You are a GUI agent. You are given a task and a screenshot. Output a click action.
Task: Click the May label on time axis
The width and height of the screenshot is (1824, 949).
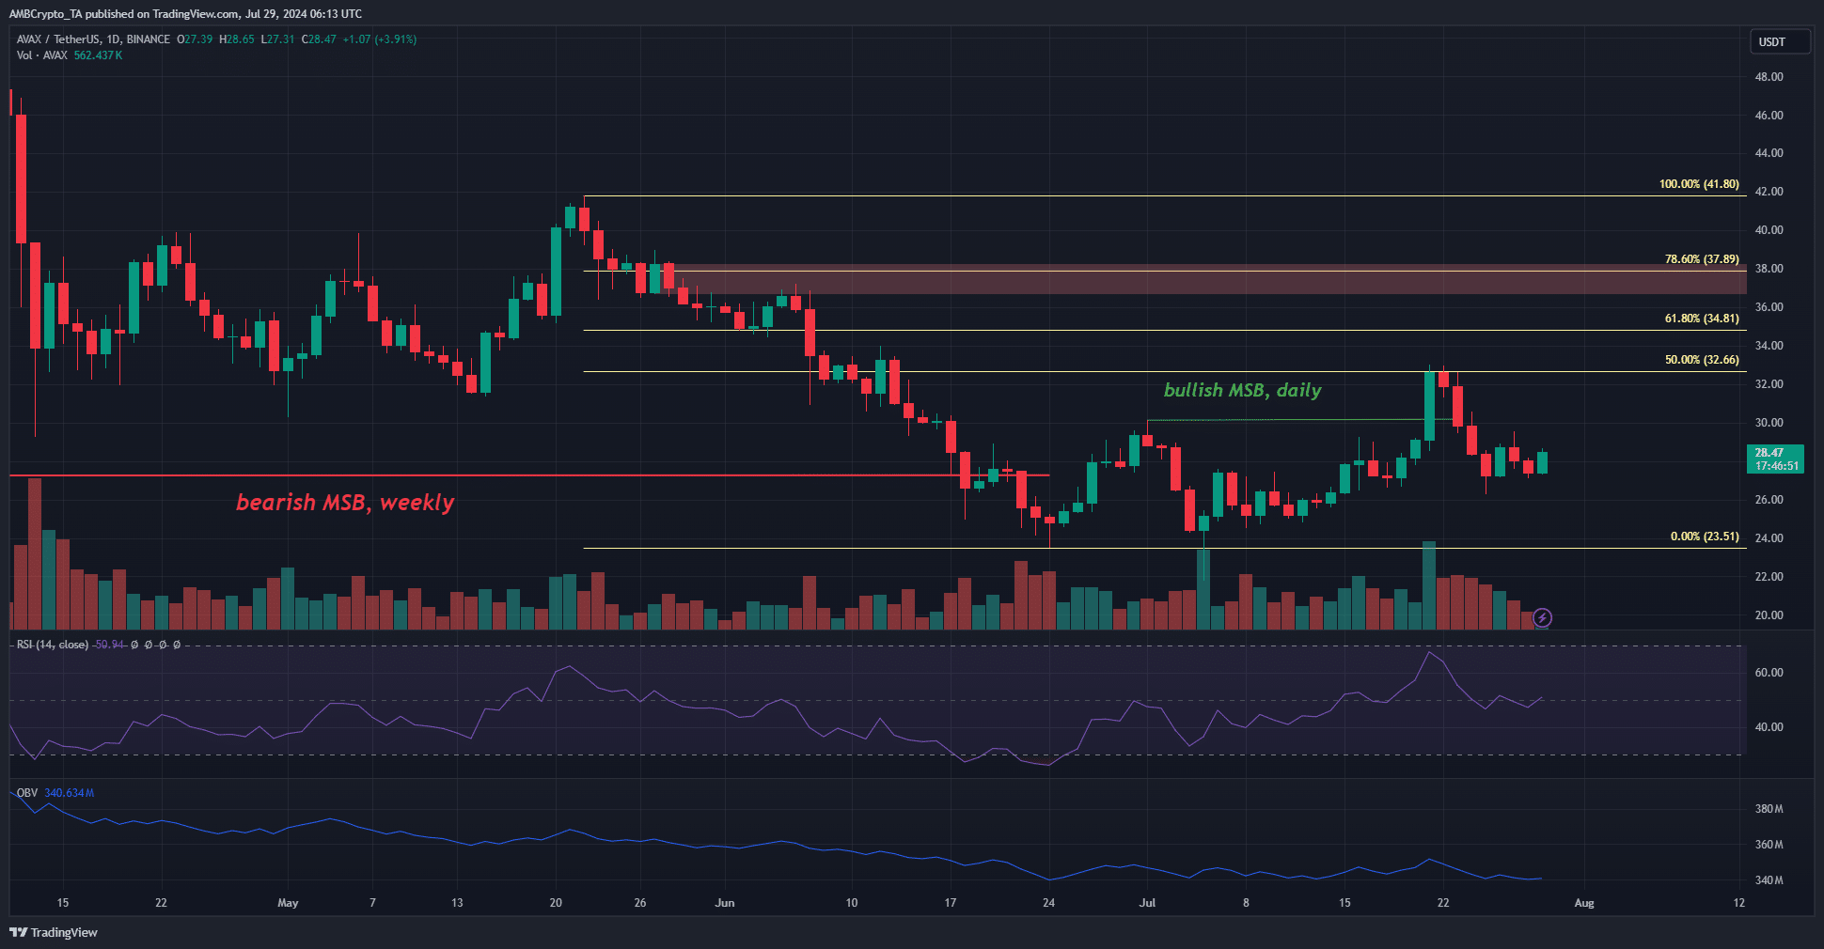click(x=288, y=903)
